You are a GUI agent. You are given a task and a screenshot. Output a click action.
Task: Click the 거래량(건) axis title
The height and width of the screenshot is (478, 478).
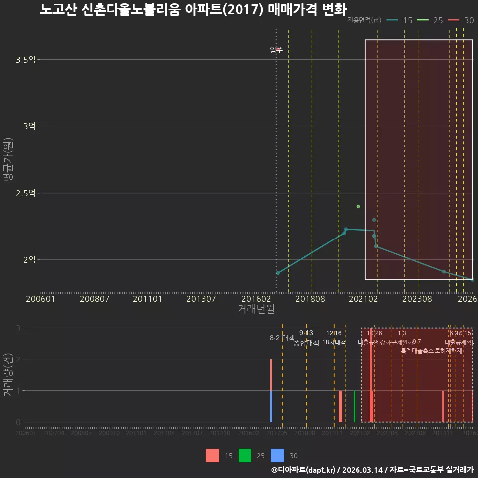pyautogui.click(x=7, y=375)
